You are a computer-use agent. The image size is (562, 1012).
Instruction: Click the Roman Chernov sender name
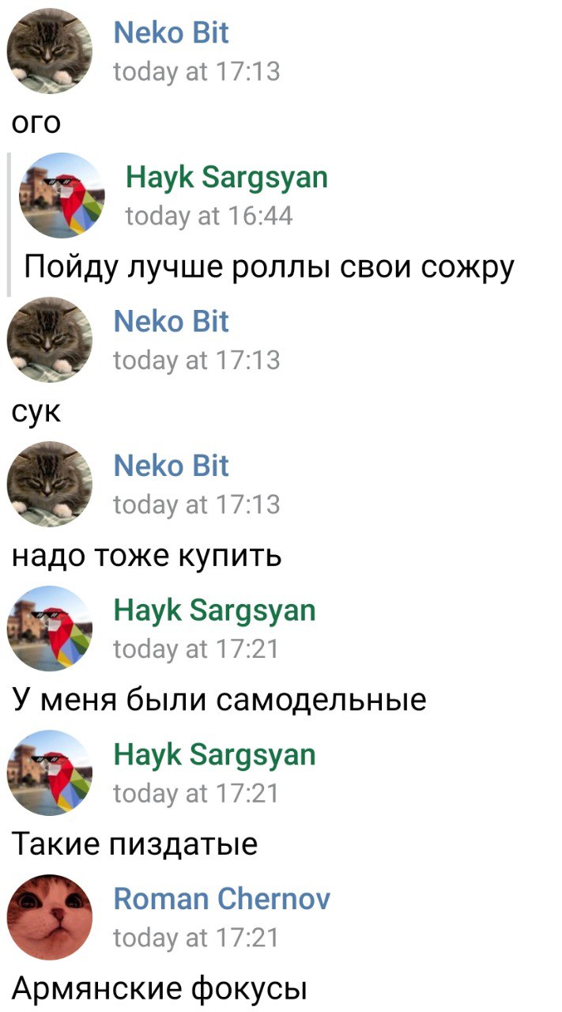222,899
